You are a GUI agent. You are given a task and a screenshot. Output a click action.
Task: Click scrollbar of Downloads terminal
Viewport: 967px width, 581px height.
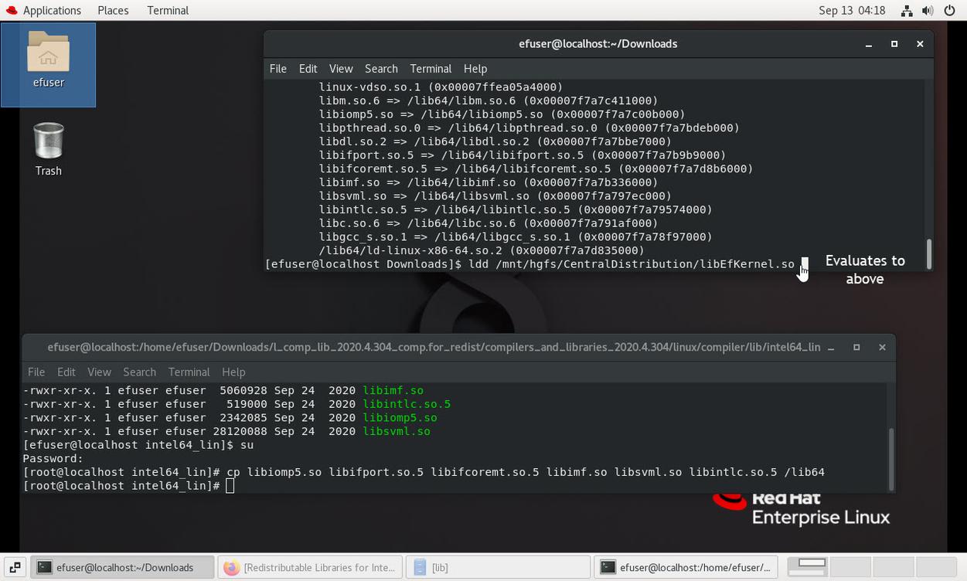[928, 252]
